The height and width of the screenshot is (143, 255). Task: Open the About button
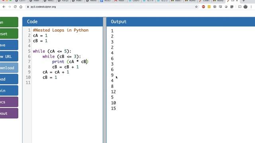click(x=9, y=113)
